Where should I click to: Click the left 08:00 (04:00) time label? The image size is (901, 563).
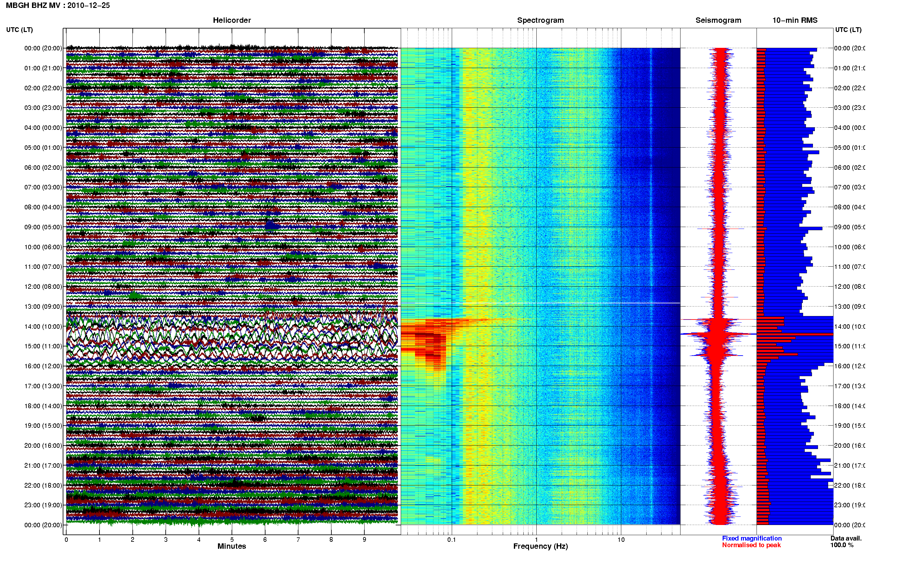(x=43, y=207)
